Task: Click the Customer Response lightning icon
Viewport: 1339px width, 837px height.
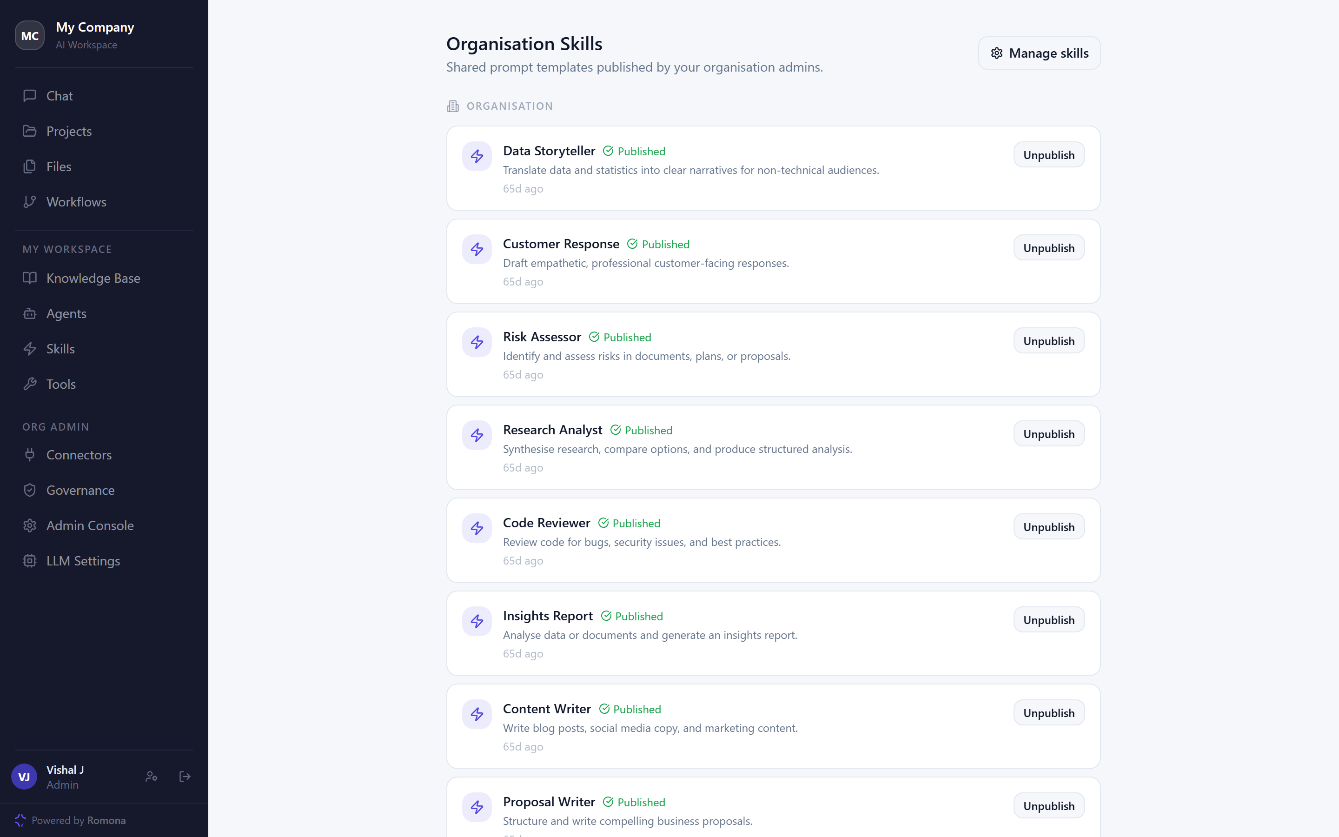Action: pyautogui.click(x=477, y=249)
